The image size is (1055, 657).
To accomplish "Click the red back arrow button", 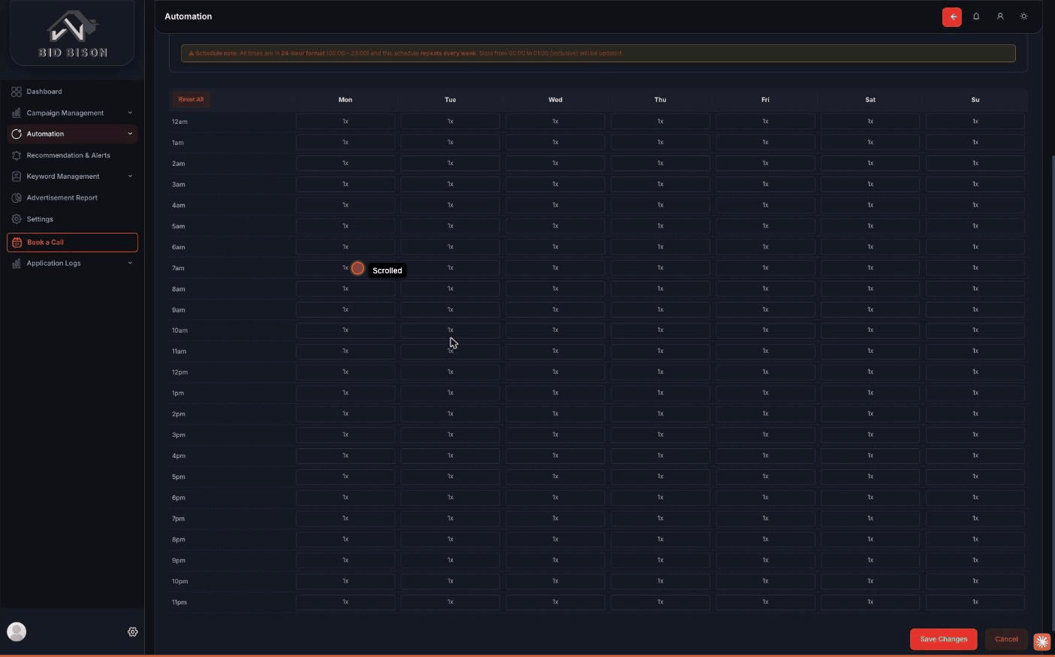I will click(952, 17).
